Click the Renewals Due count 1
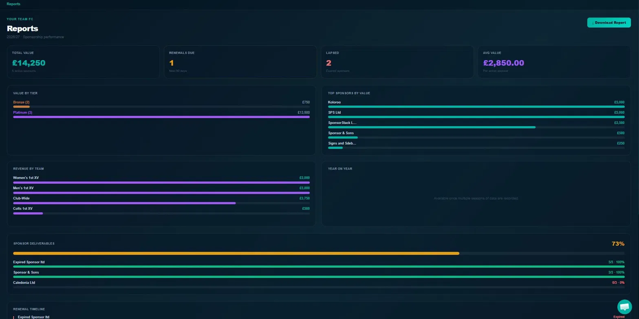The height and width of the screenshot is (319, 639). click(x=172, y=63)
